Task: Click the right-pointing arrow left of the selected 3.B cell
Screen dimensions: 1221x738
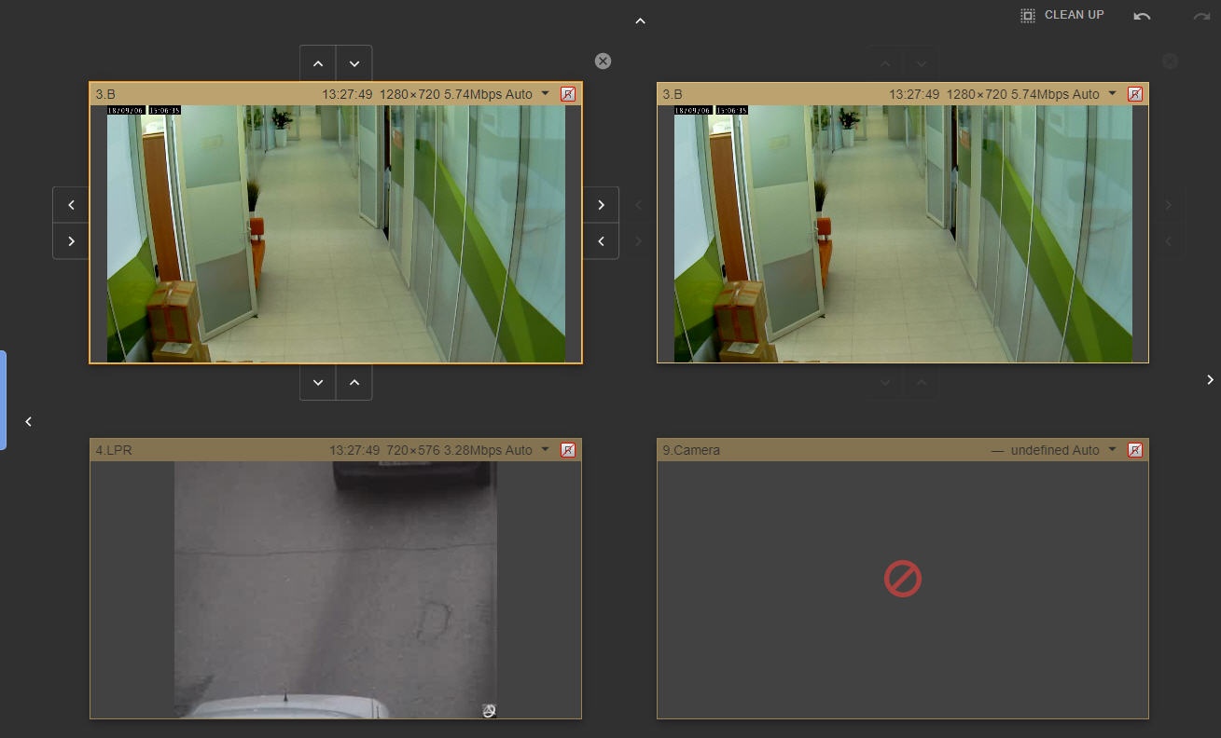Action: tap(71, 241)
